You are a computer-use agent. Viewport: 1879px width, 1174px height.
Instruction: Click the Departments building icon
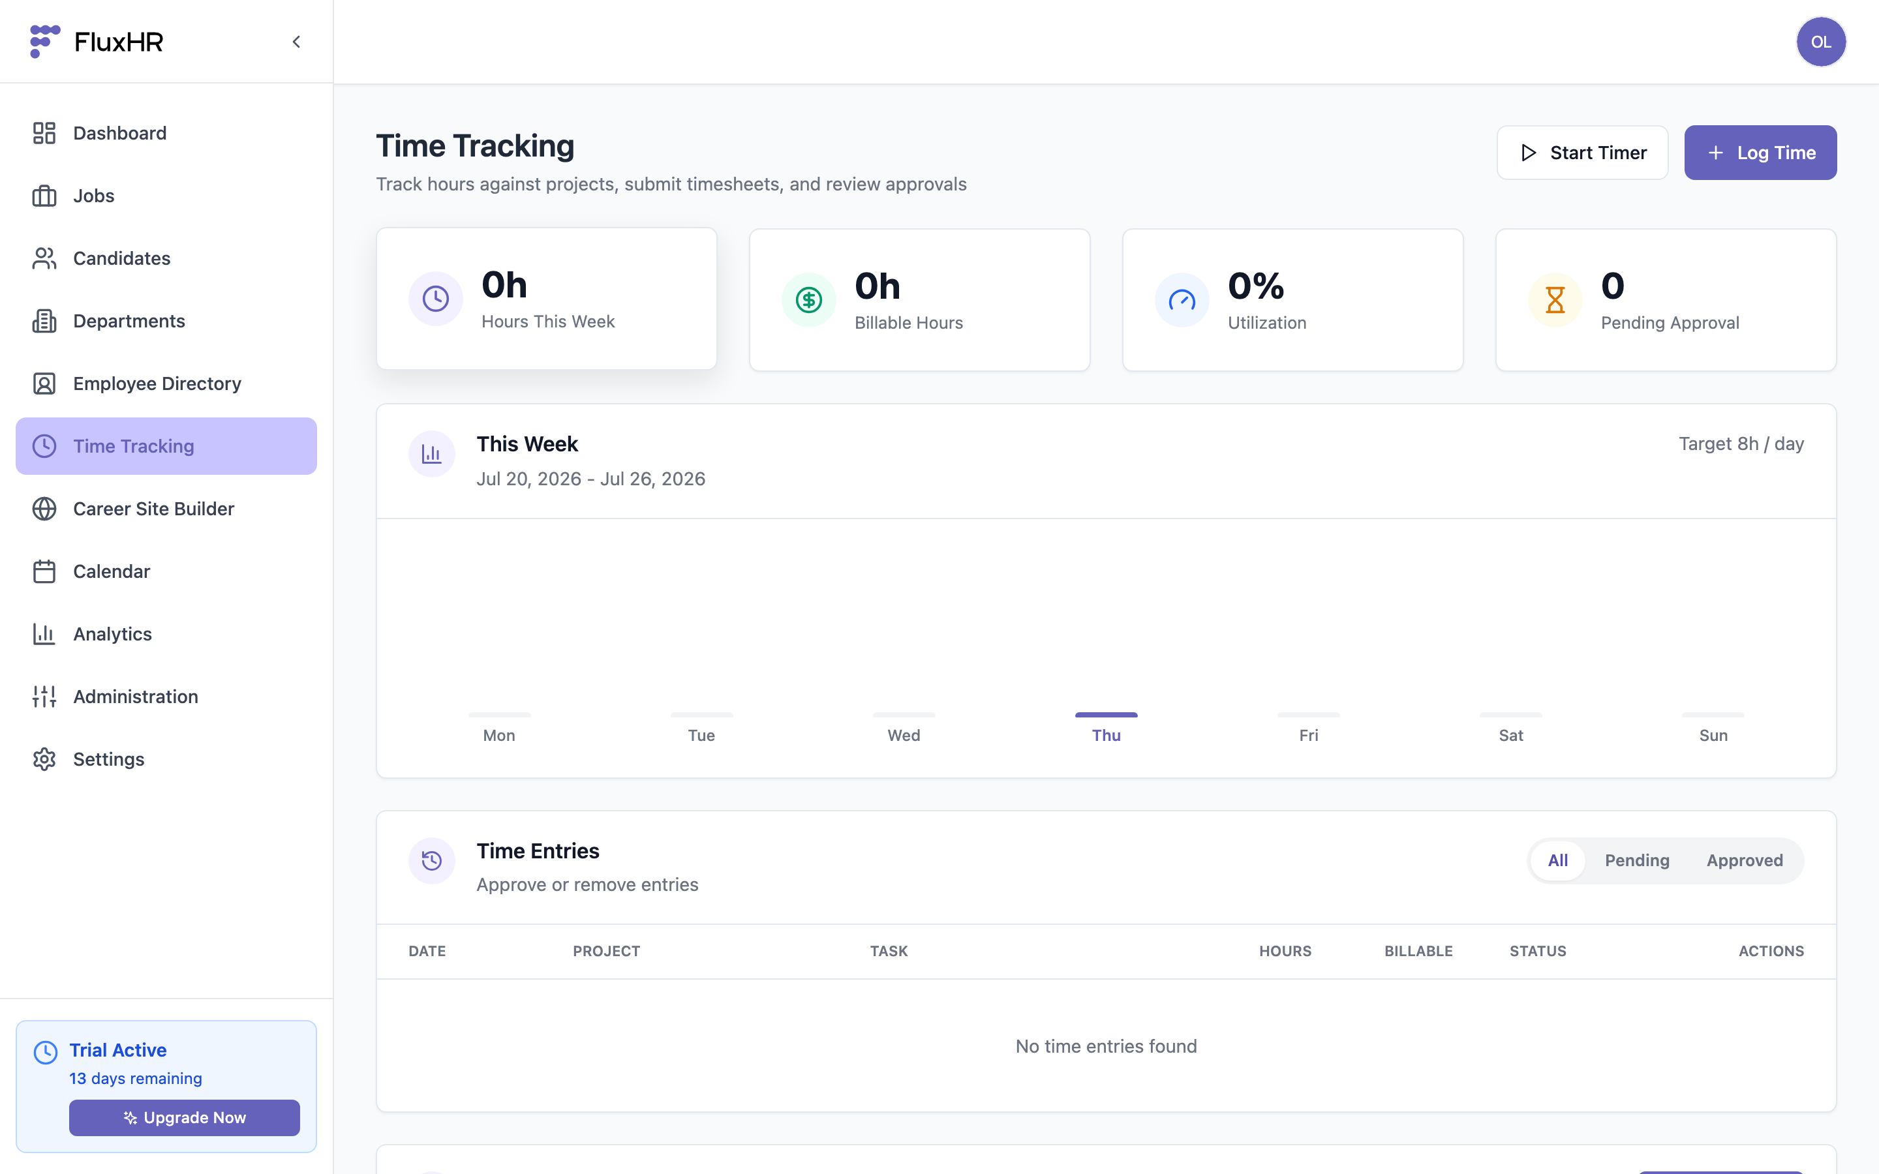(x=44, y=321)
